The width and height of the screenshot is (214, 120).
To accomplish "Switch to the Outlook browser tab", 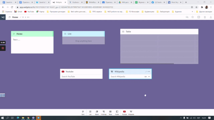I will 75,2.
